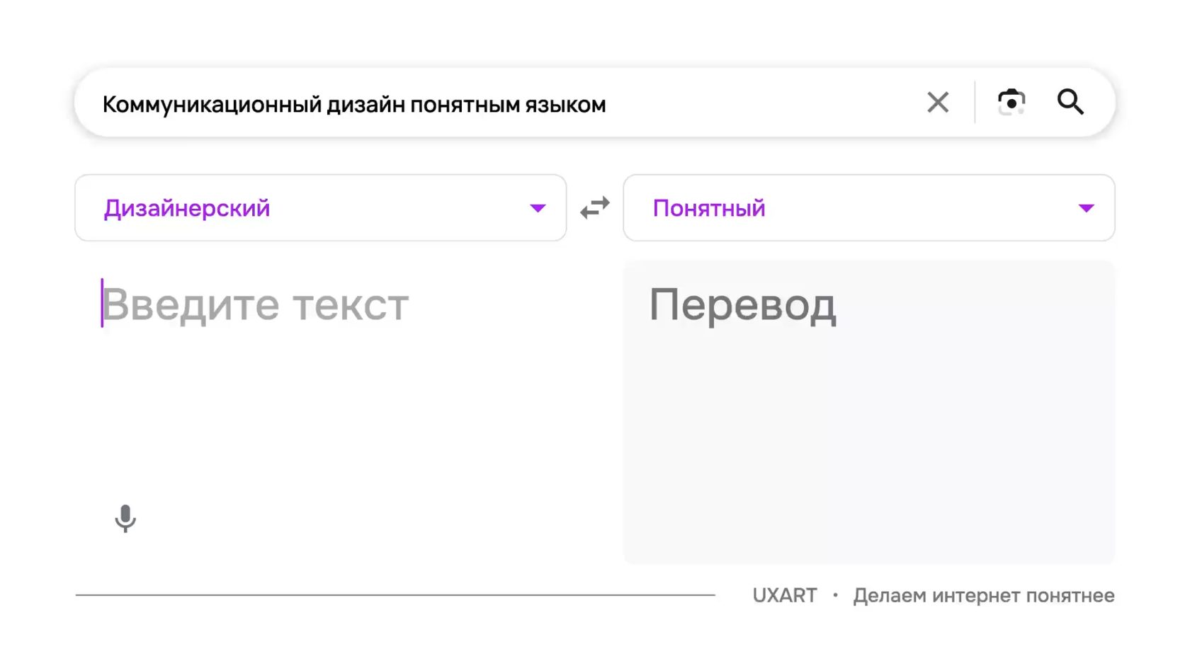Select the Перевод placeholder in the output panel
The width and height of the screenshot is (1190, 669).
(742, 305)
